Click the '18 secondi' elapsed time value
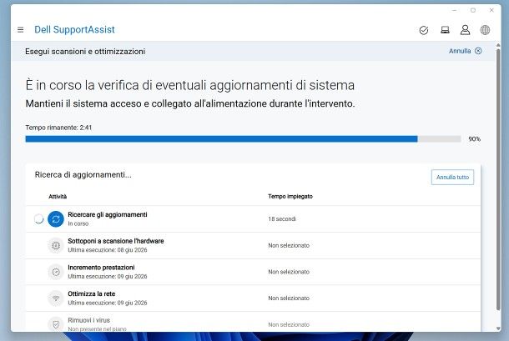Viewport: 509px width, 341px height. click(x=282, y=219)
